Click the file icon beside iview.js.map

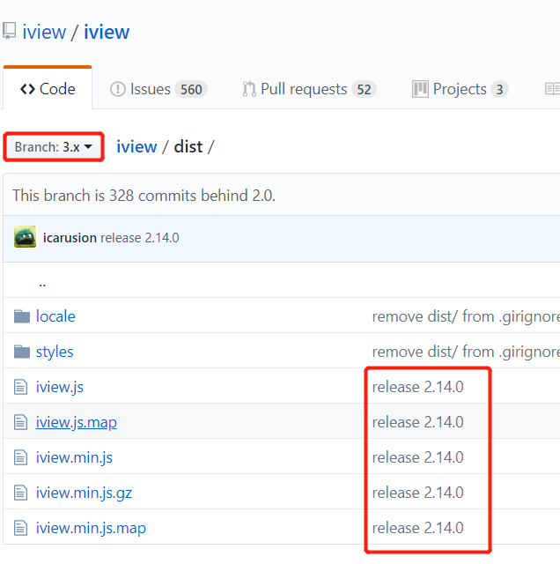tap(20, 422)
